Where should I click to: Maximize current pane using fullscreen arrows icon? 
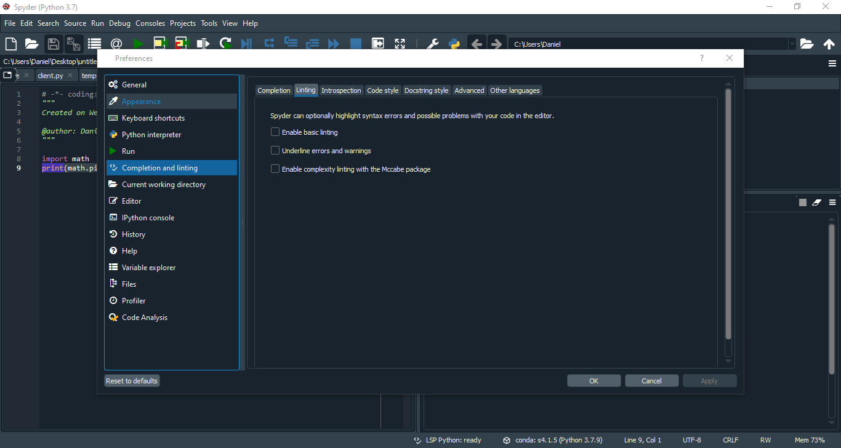(x=399, y=43)
